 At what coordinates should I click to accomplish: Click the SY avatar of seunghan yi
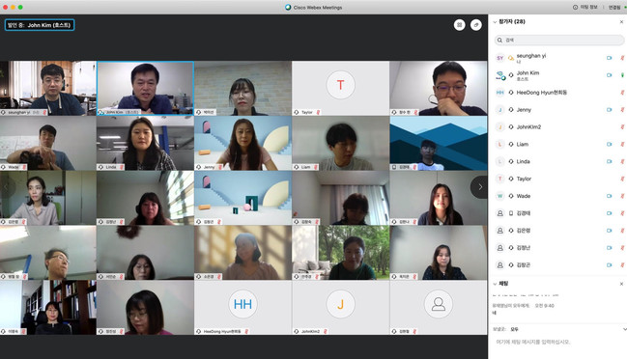499,58
